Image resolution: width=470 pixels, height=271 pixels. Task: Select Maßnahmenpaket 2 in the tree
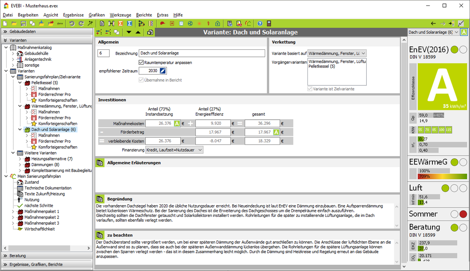click(42, 217)
